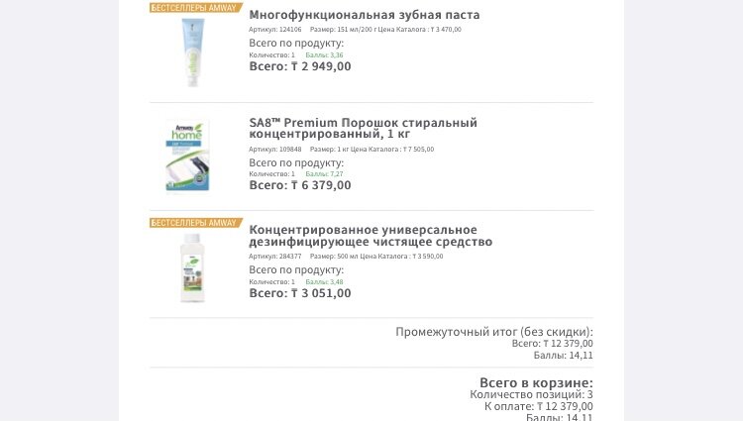Click the toothpaste product image
This screenshot has width=743, height=421.
pyautogui.click(x=193, y=53)
